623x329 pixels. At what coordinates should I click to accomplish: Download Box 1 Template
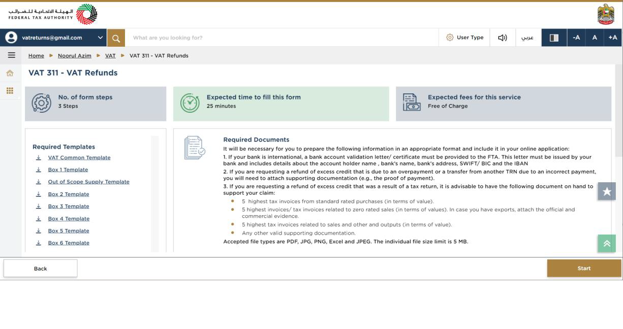(68, 170)
